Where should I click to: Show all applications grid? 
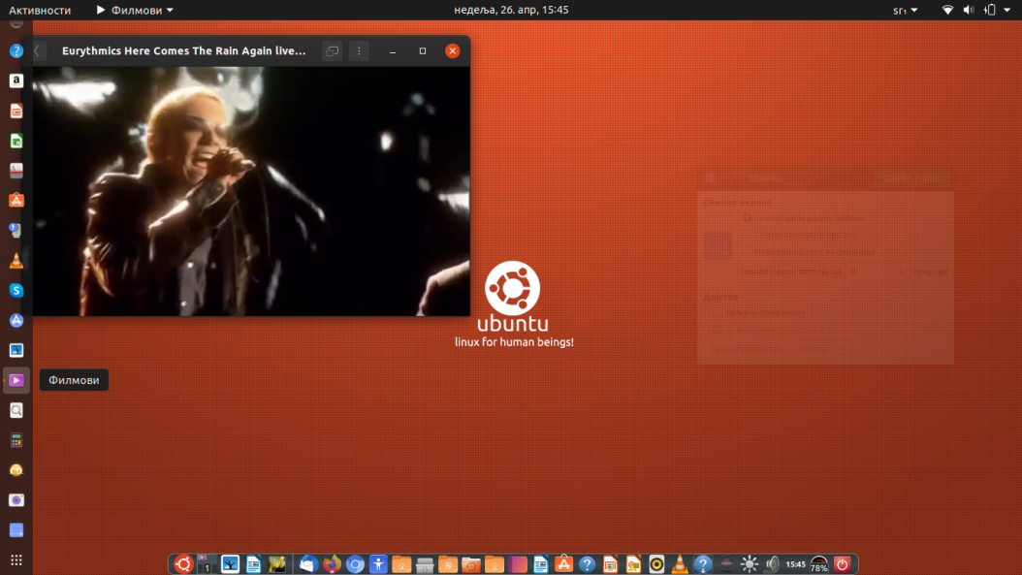[16, 560]
